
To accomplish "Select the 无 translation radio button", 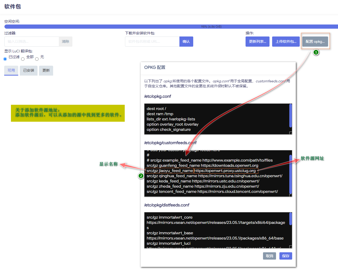I will [37, 59].
